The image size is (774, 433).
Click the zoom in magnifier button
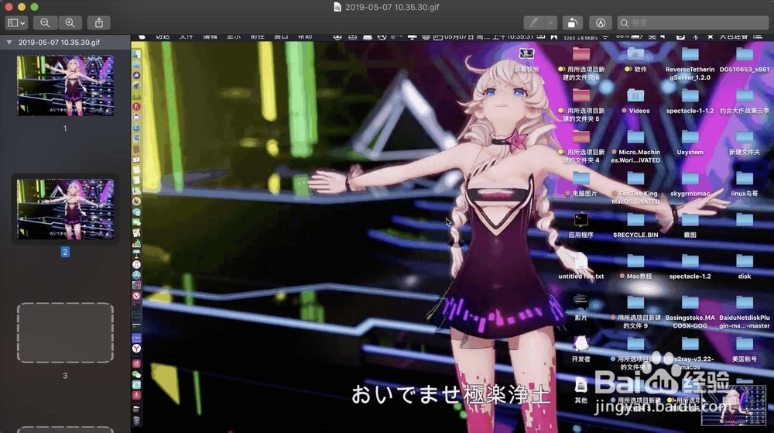(x=70, y=22)
